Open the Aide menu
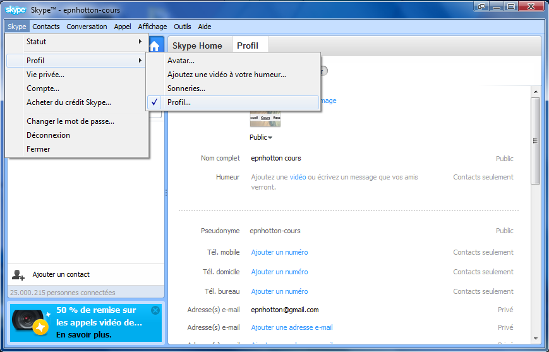Image resolution: width=549 pixels, height=352 pixels. pos(205,27)
